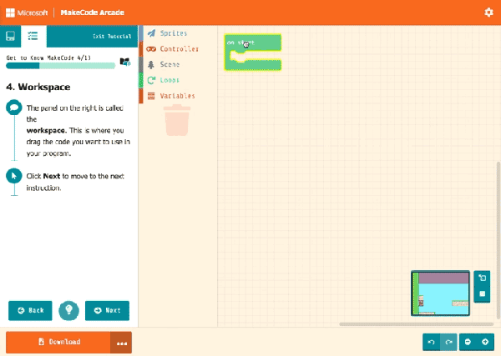
Task: Click the cursor pointer step icon
Action: (x=14, y=176)
